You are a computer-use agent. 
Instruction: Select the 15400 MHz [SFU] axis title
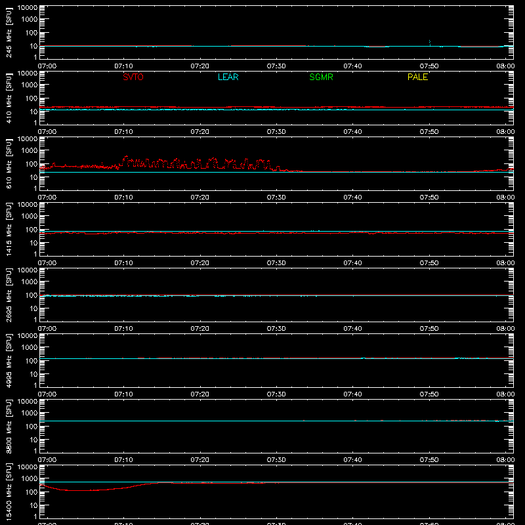coord(9,492)
